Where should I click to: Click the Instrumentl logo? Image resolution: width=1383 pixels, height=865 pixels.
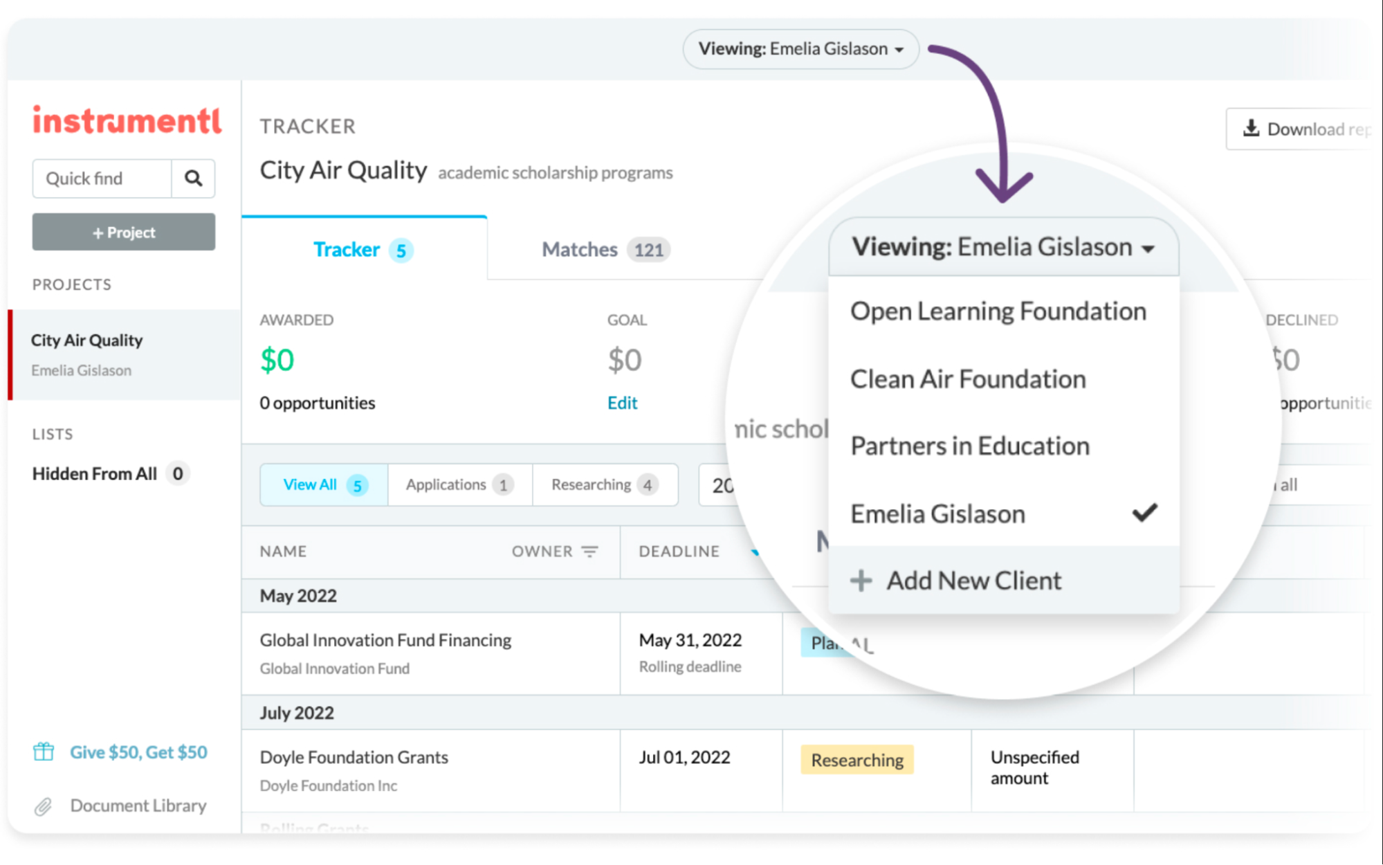tap(127, 120)
